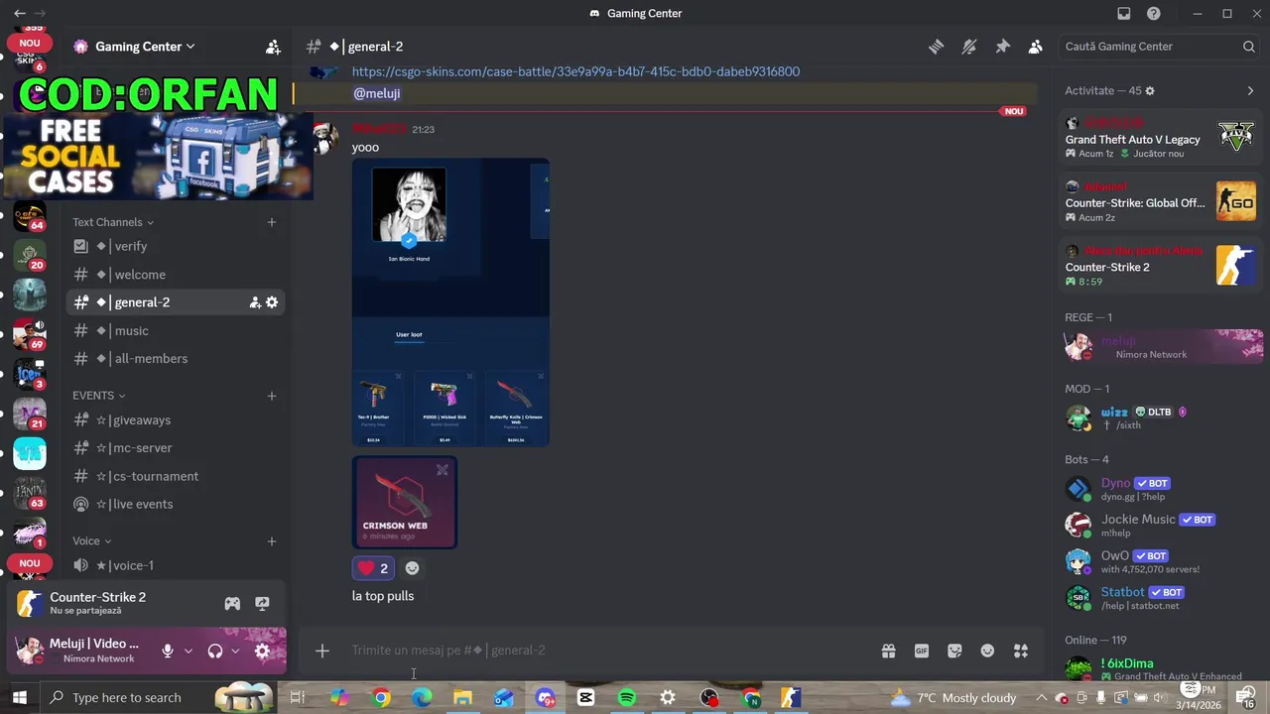Click the search magnifier in Caută field

1248,47
